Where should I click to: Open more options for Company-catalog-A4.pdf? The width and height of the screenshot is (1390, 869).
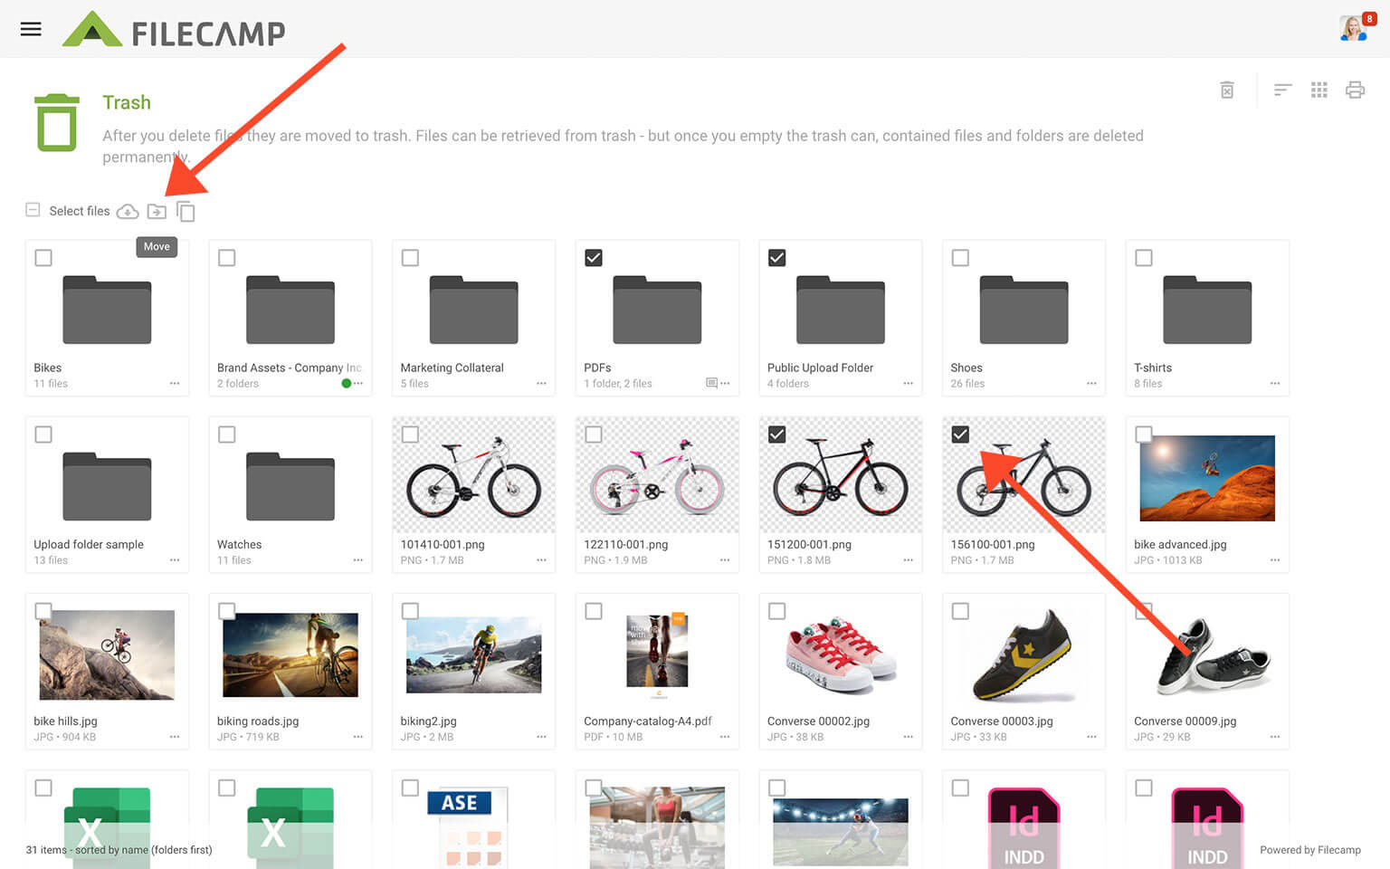[x=725, y=737]
